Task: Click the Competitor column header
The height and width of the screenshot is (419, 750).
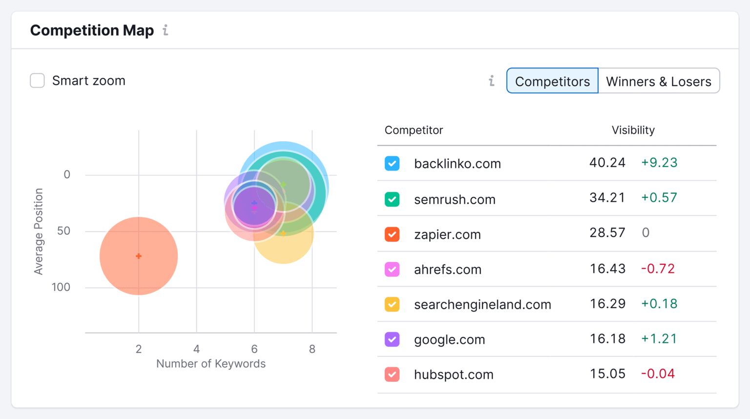Action: point(414,130)
